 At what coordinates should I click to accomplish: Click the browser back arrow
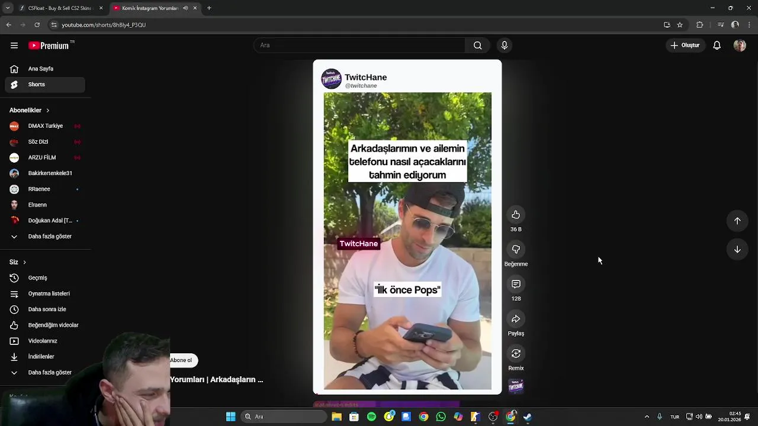[8, 25]
